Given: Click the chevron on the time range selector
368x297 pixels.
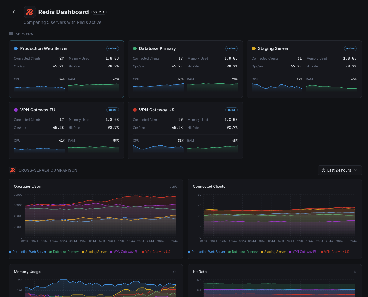Looking at the screenshot, I should [355, 170].
